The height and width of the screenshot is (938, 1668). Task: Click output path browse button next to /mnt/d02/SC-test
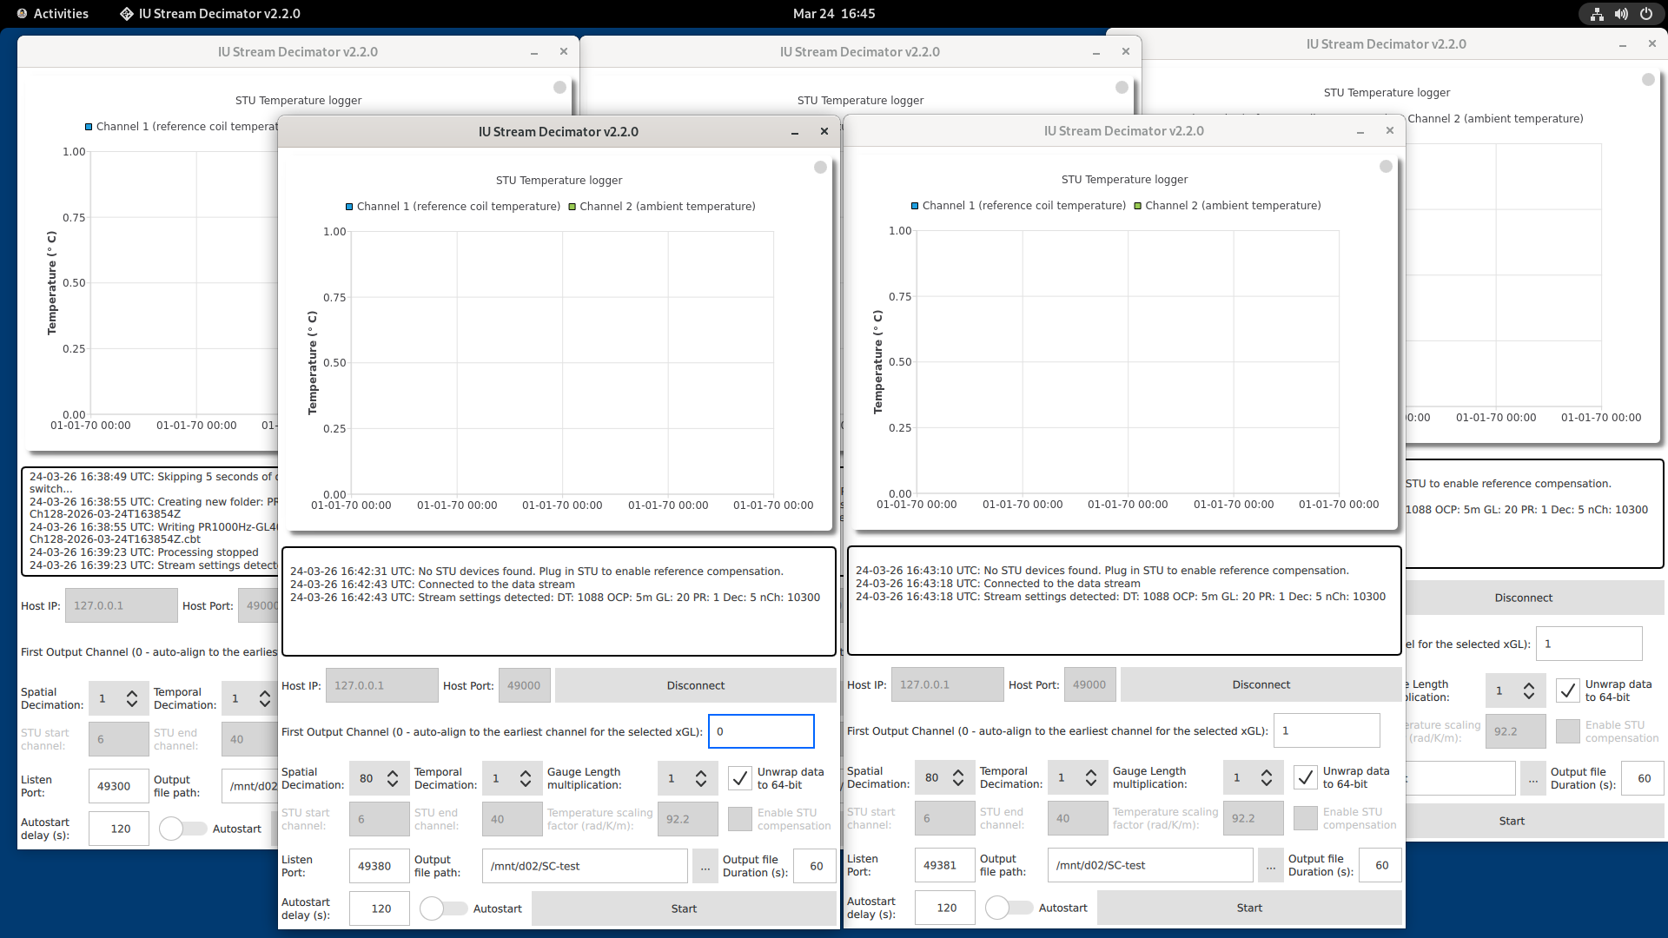coord(705,866)
